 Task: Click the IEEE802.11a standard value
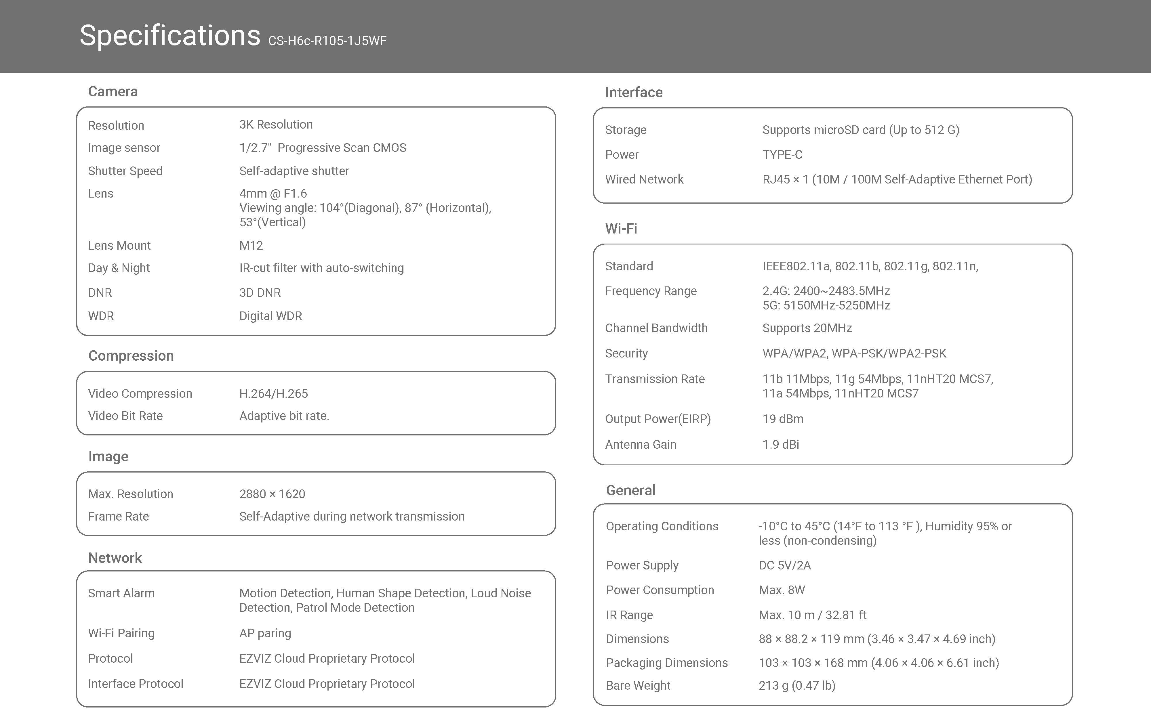[x=870, y=266]
